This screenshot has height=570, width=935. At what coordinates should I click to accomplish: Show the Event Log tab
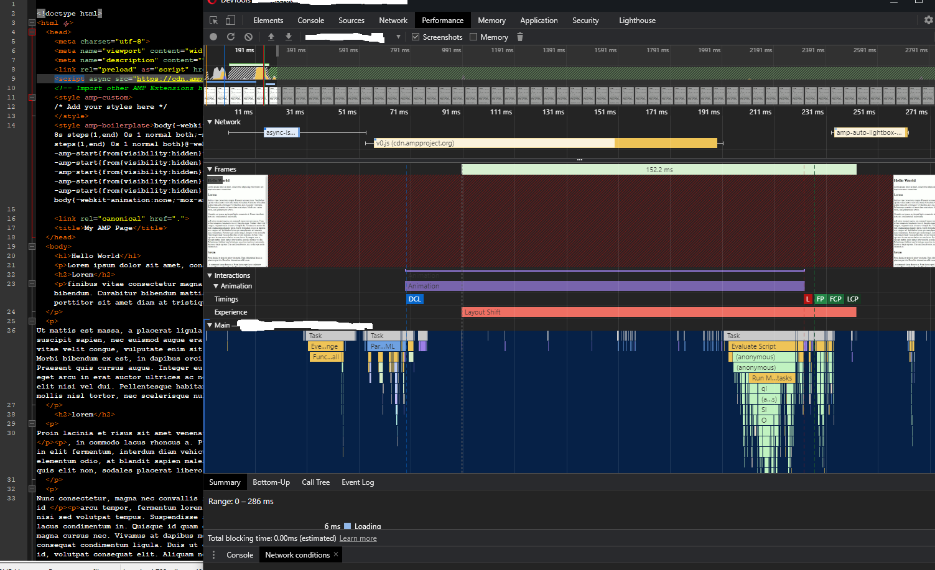point(358,482)
